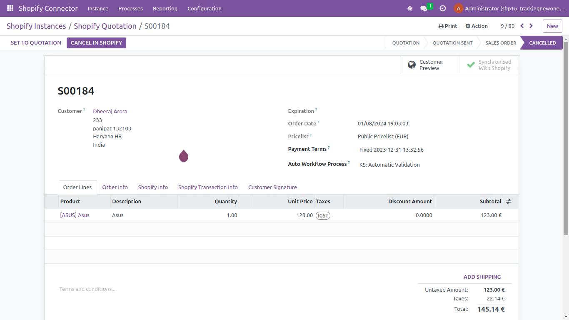
Task: Click the Synchronised With Shopify check icon
Action: (471, 65)
